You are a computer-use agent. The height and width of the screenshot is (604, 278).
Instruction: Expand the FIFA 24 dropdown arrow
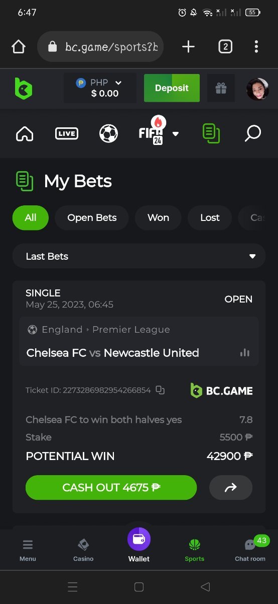coord(176,134)
